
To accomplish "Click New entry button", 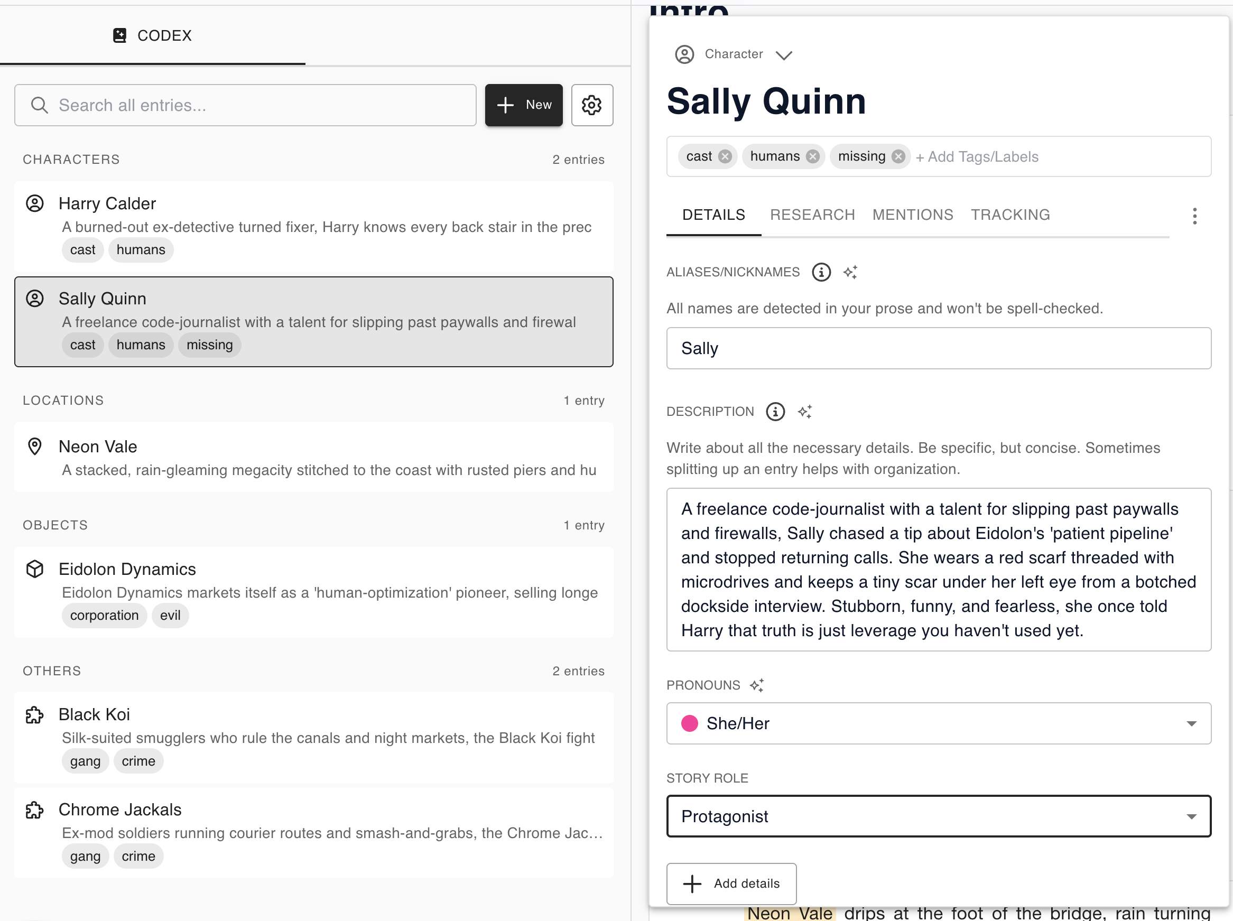I will (x=523, y=105).
